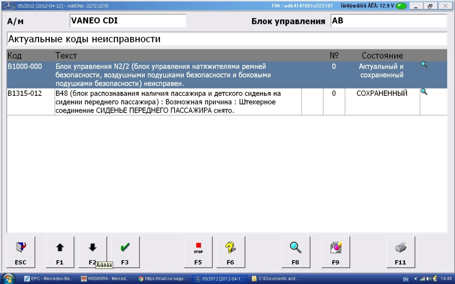Open details magnifier for fault B1000-000
Image resolution: width=455 pixels, height=284 pixels.
pyautogui.click(x=424, y=65)
